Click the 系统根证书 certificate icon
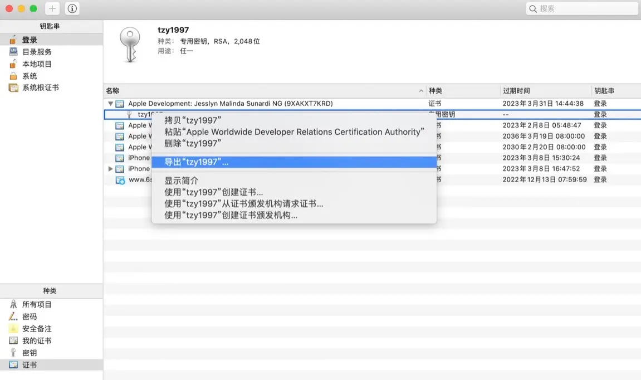This screenshot has width=641, height=380. (x=13, y=87)
